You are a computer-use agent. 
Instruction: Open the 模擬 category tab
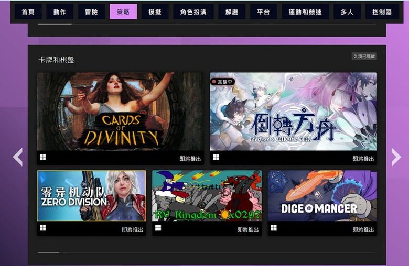tap(155, 12)
